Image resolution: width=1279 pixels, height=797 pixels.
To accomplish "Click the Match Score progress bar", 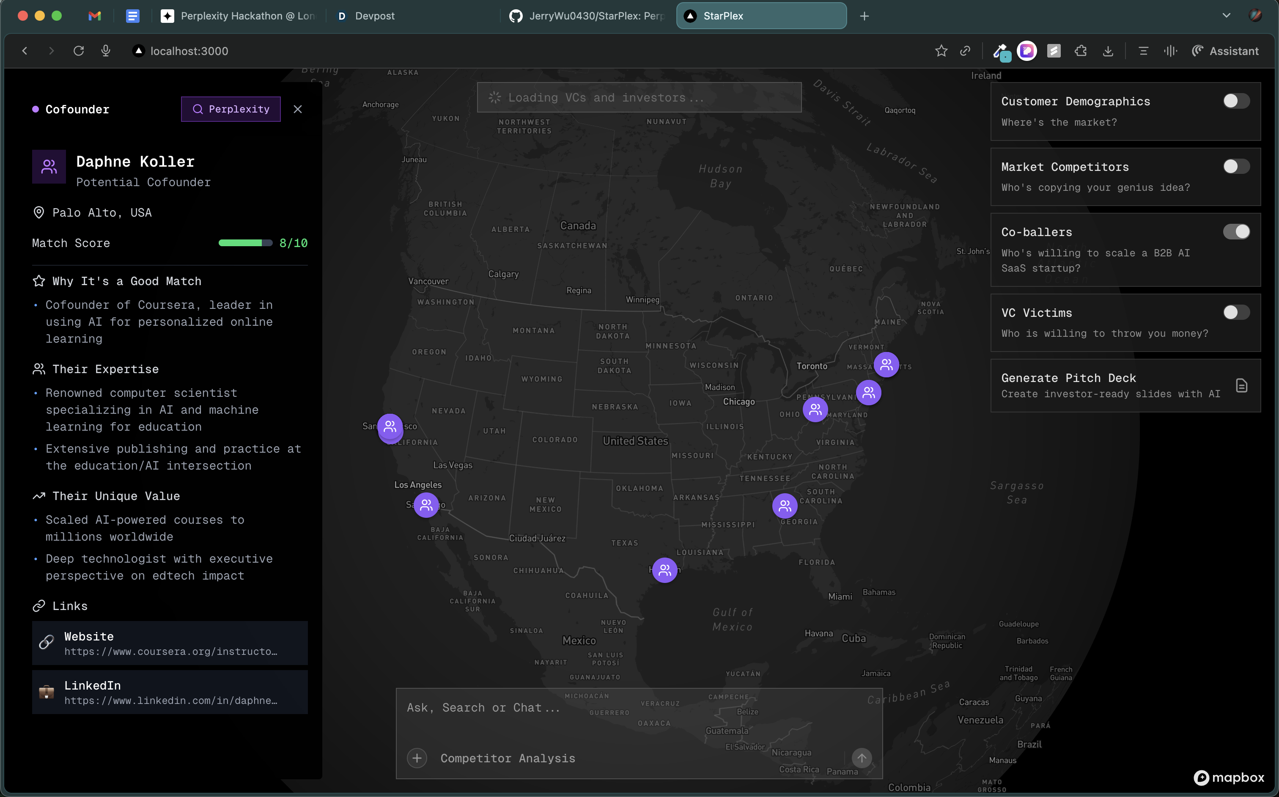I will tap(245, 243).
